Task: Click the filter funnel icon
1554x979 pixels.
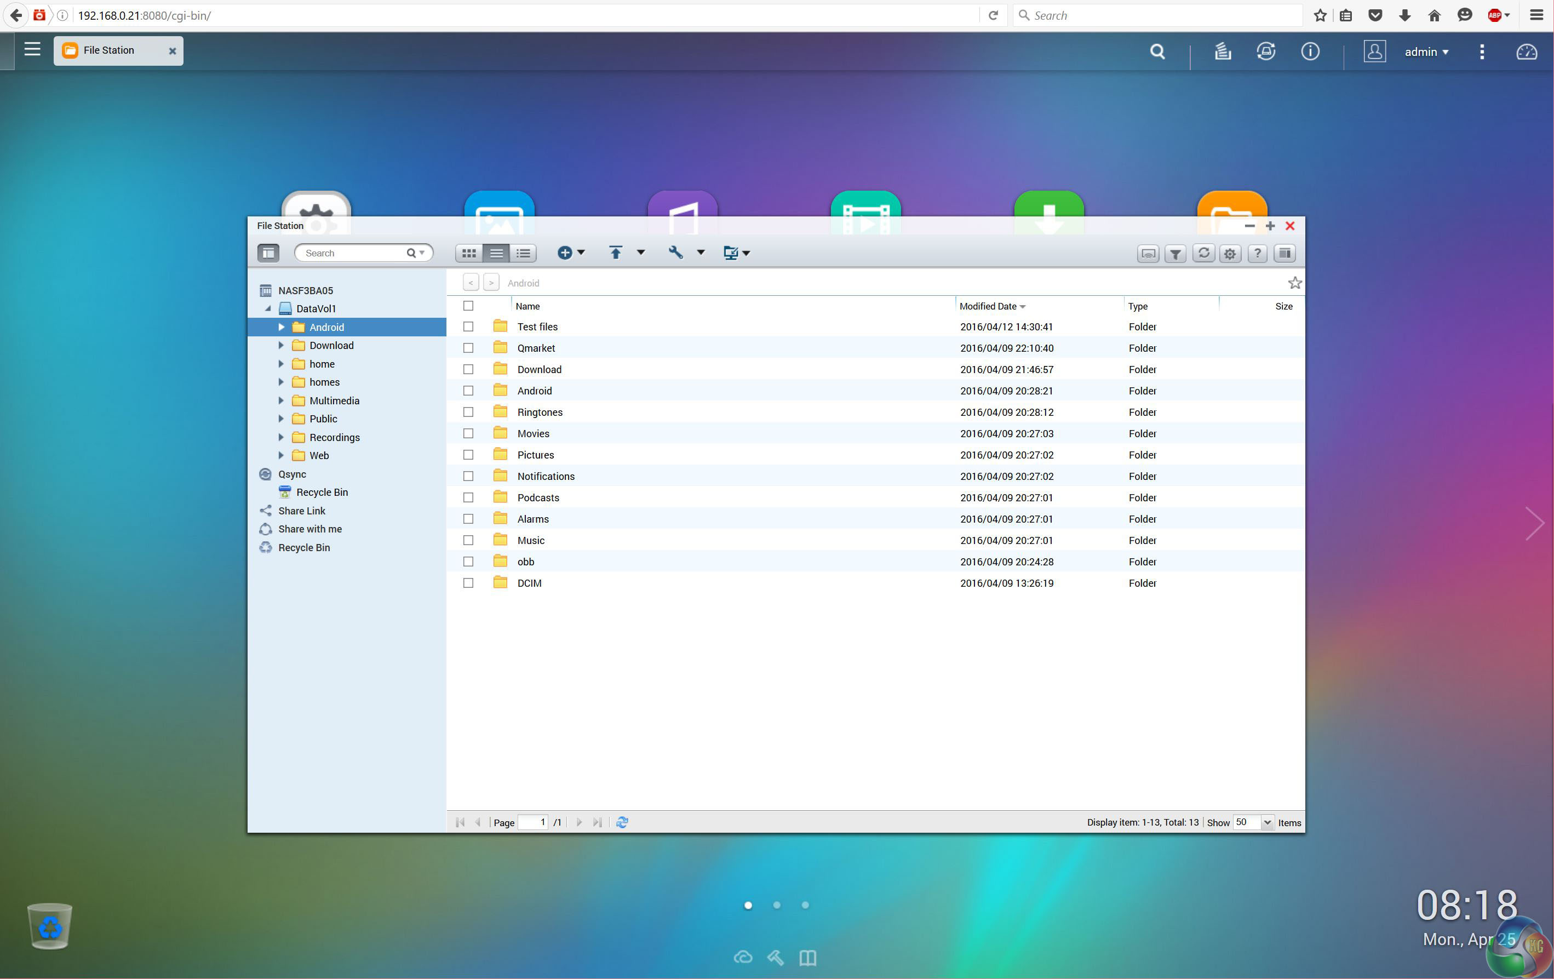Action: (x=1175, y=254)
